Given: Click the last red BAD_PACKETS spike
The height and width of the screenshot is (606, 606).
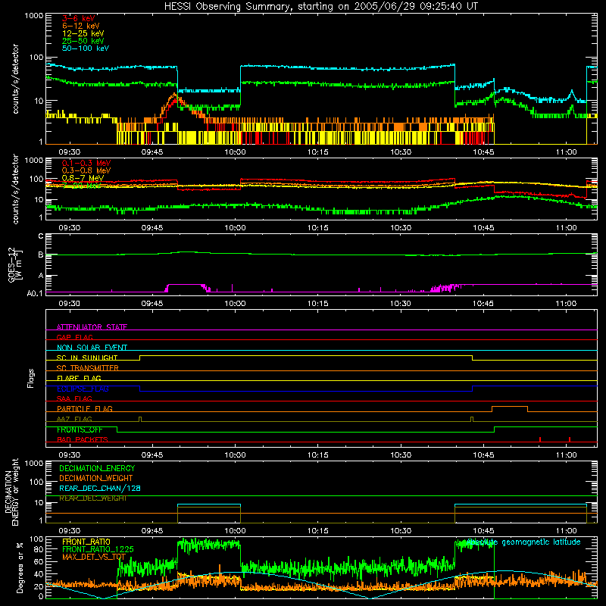Looking at the screenshot, I should [x=570, y=439].
